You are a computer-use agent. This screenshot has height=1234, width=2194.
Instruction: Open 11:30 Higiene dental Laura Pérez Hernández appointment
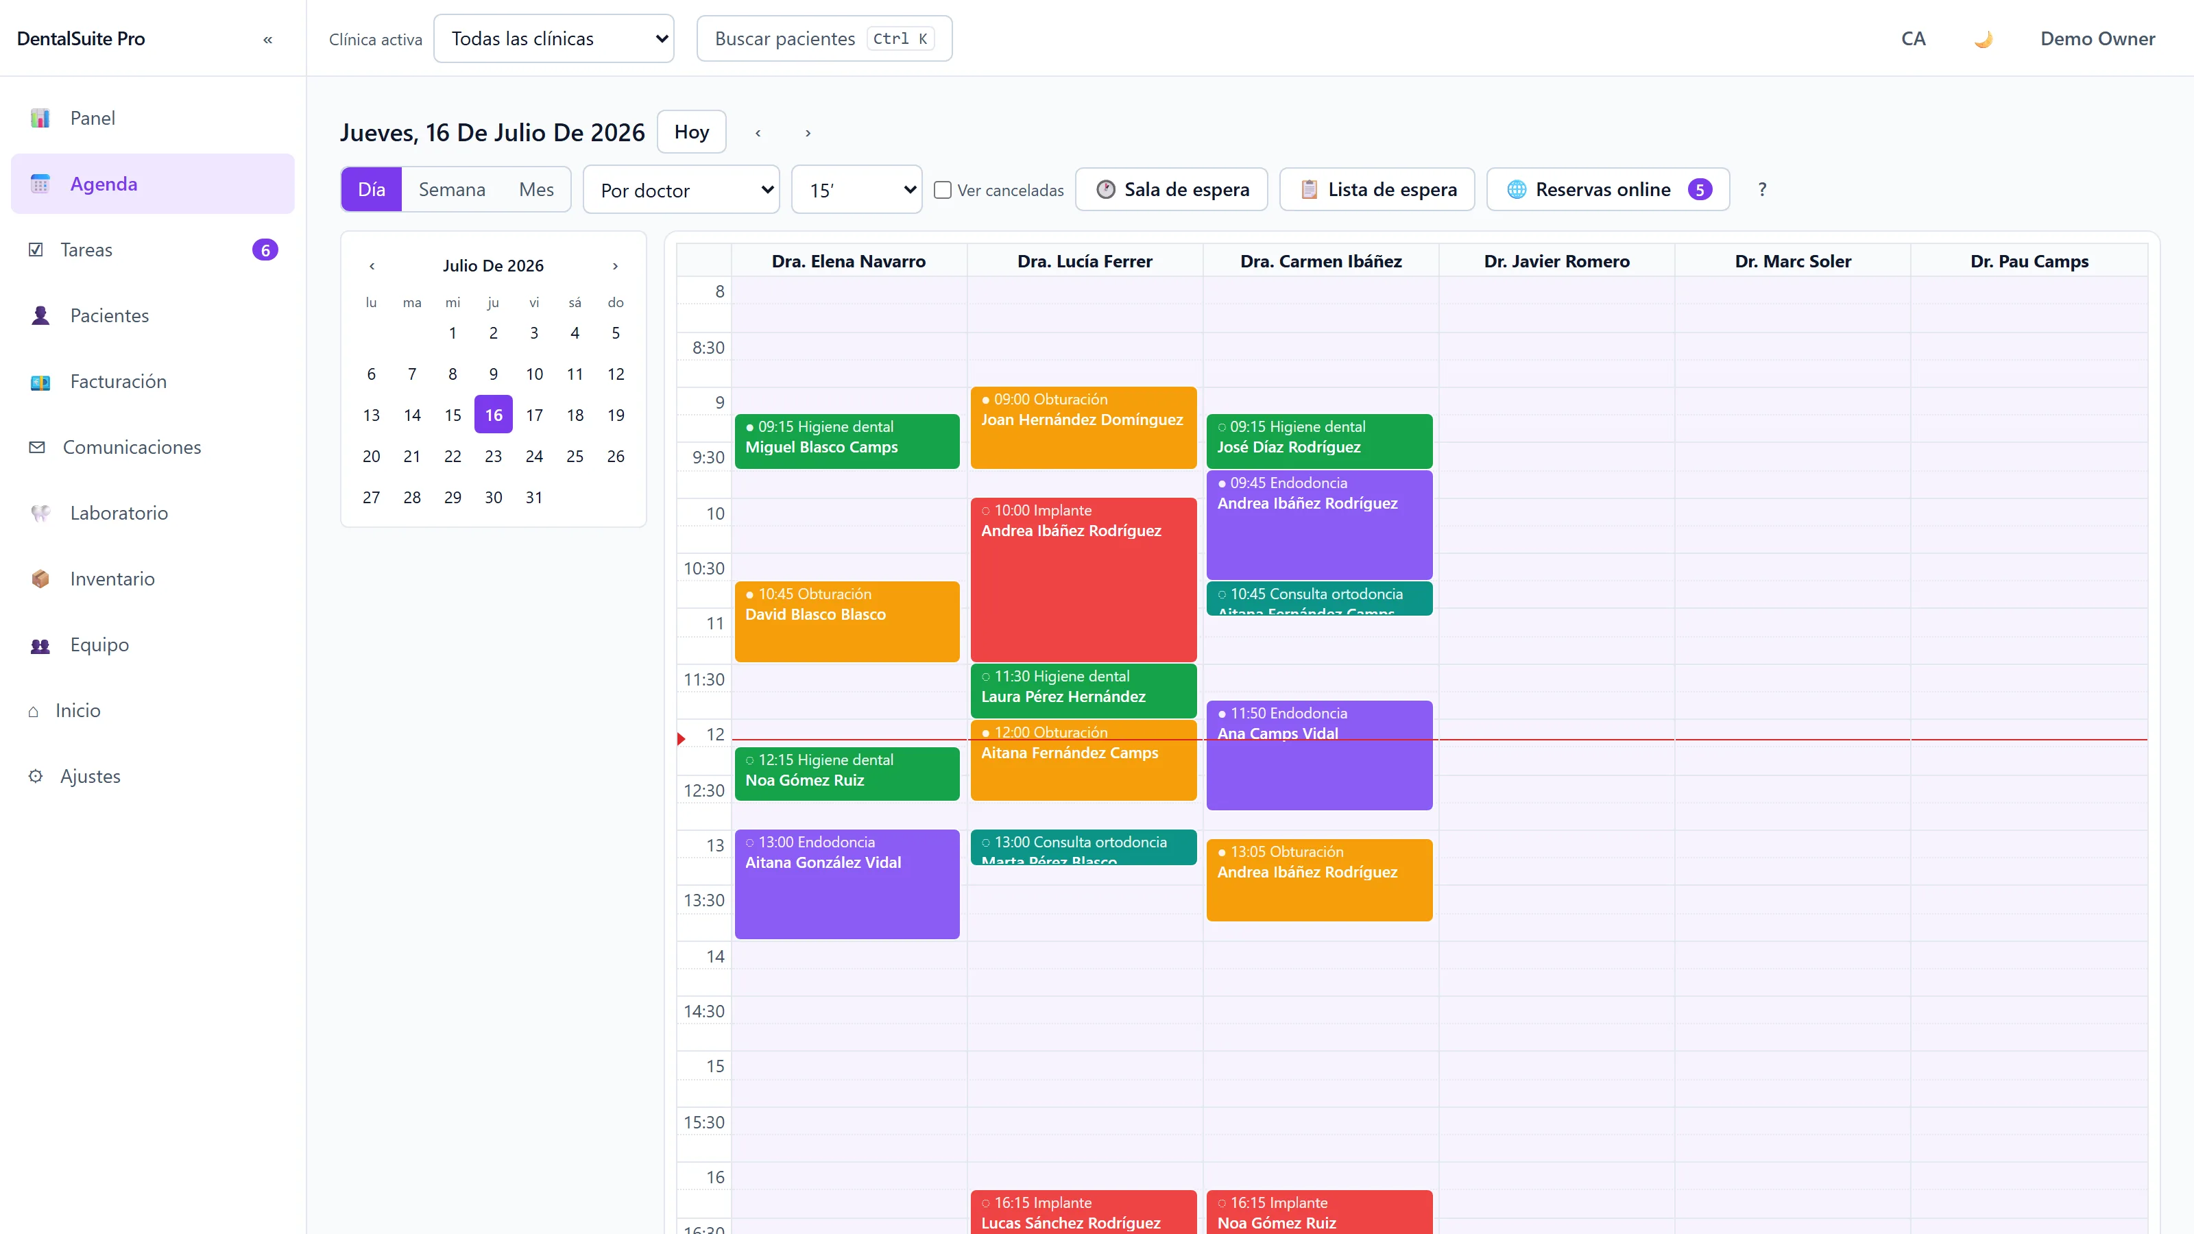(x=1083, y=690)
